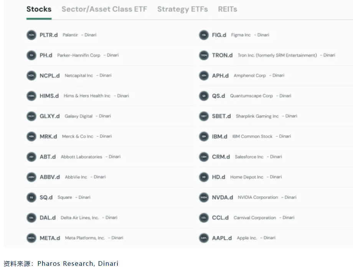This screenshot has height=270, width=353.
Task: Open Parker-Hannifin Corp PH.d stock
Action: [46, 56]
